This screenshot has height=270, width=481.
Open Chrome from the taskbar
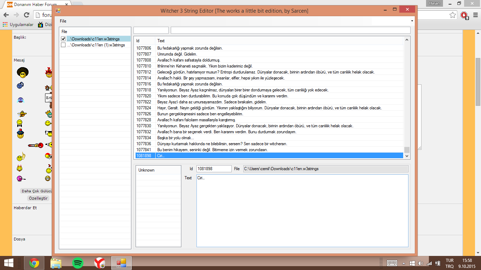34,263
